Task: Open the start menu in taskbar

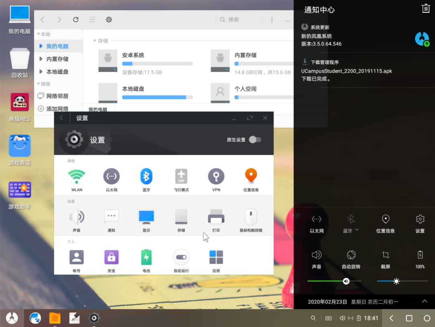Action: pos(12,318)
